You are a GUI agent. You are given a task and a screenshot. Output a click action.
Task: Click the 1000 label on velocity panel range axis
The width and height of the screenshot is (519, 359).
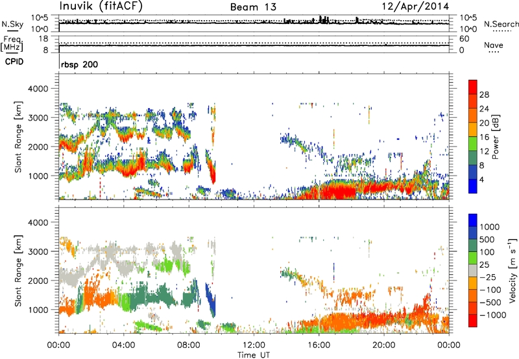tap(38, 310)
